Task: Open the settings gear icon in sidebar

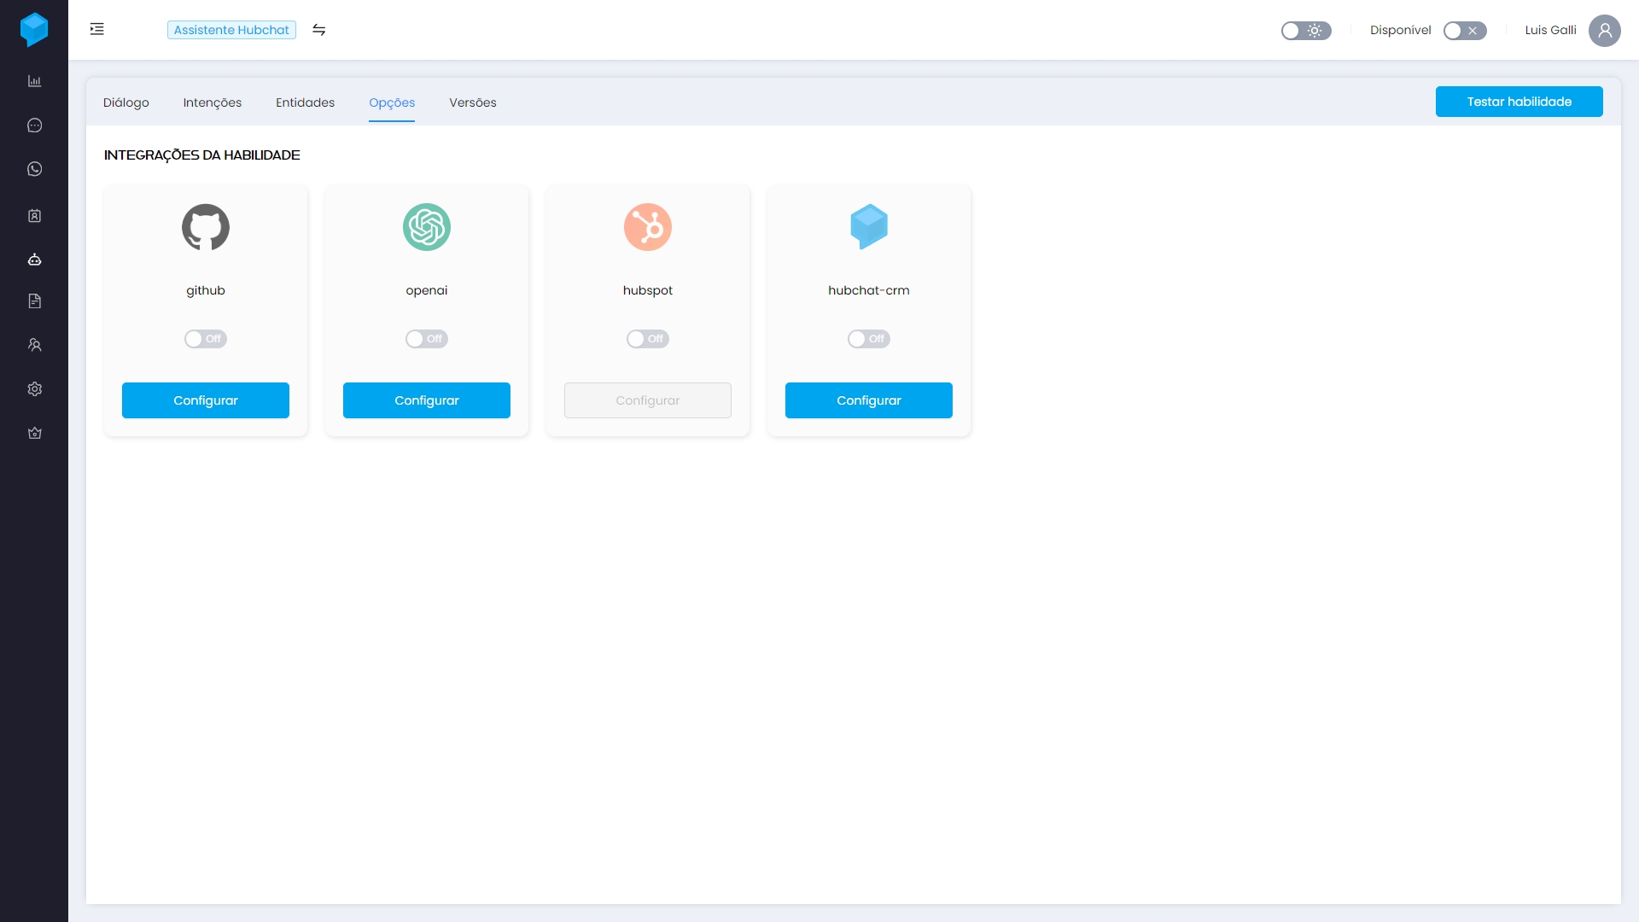Action: tap(35, 389)
